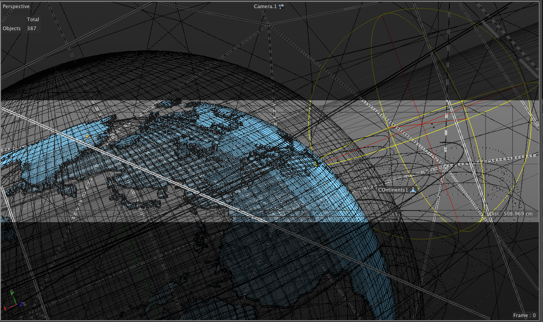Viewport: 543px width, 322px height.
Task: Click the Dist : 508.969 cm readout
Action: pyautogui.click(x=511, y=214)
